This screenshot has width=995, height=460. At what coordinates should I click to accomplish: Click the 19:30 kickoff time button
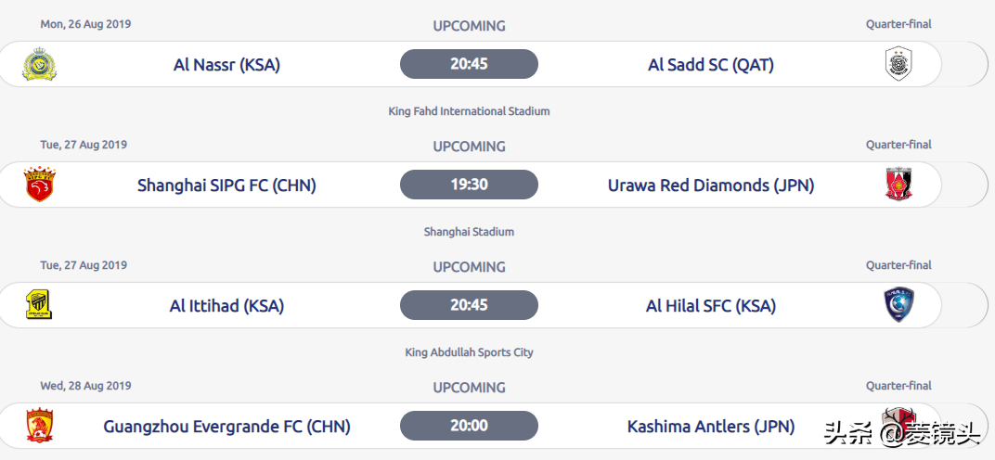tap(469, 185)
